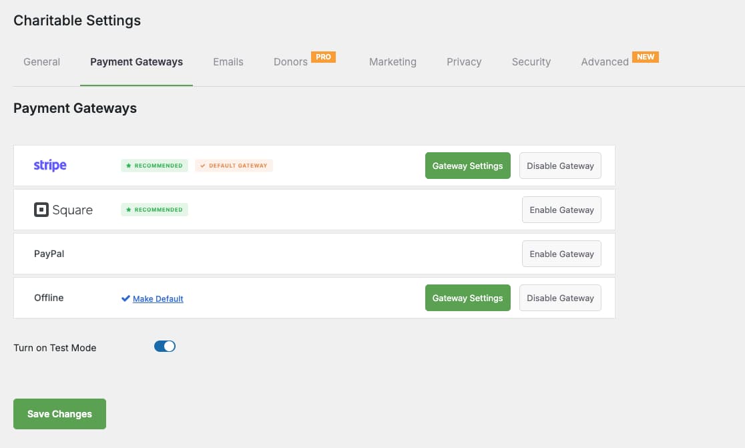Make Offline the default gateway

[x=158, y=299]
